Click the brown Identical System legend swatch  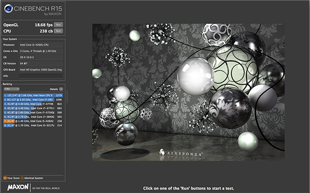point(22,178)
